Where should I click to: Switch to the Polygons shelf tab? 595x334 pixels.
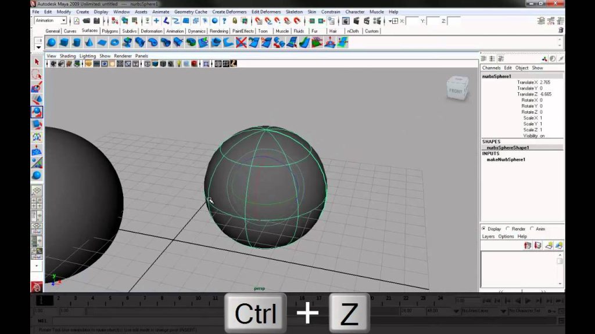point(110,31)
